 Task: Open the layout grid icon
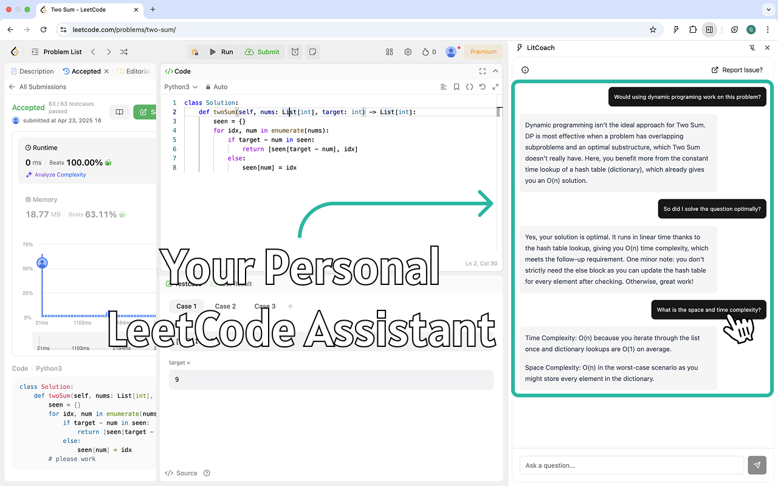390,52
